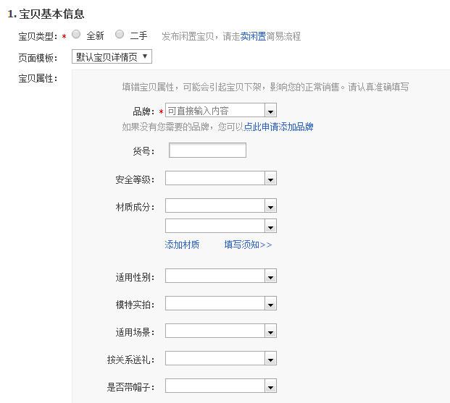Expand the 模特实拍 dropdown arrow
The image size is (450, 403).
pyautogui.click(x=270, y=304)
